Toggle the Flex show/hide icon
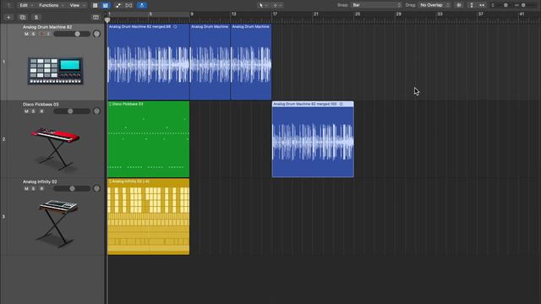 128,5
